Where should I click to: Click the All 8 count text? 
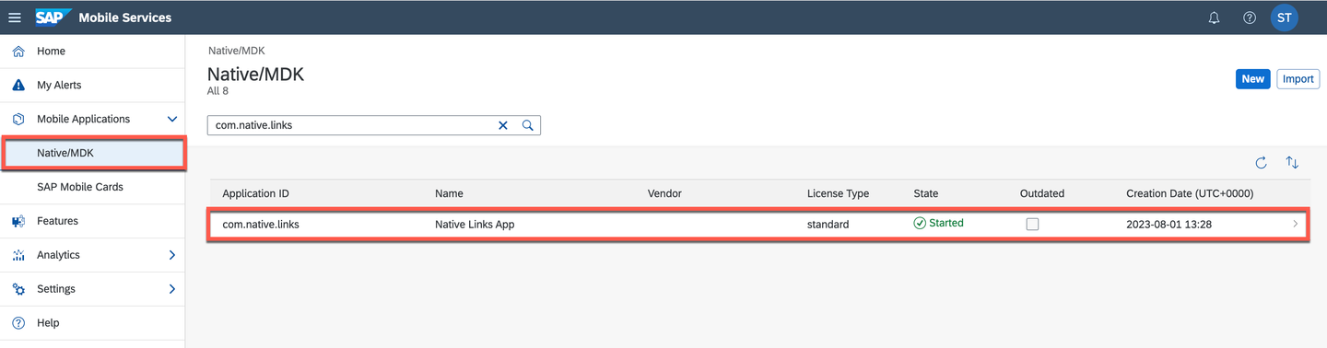[x=217, y=91]
